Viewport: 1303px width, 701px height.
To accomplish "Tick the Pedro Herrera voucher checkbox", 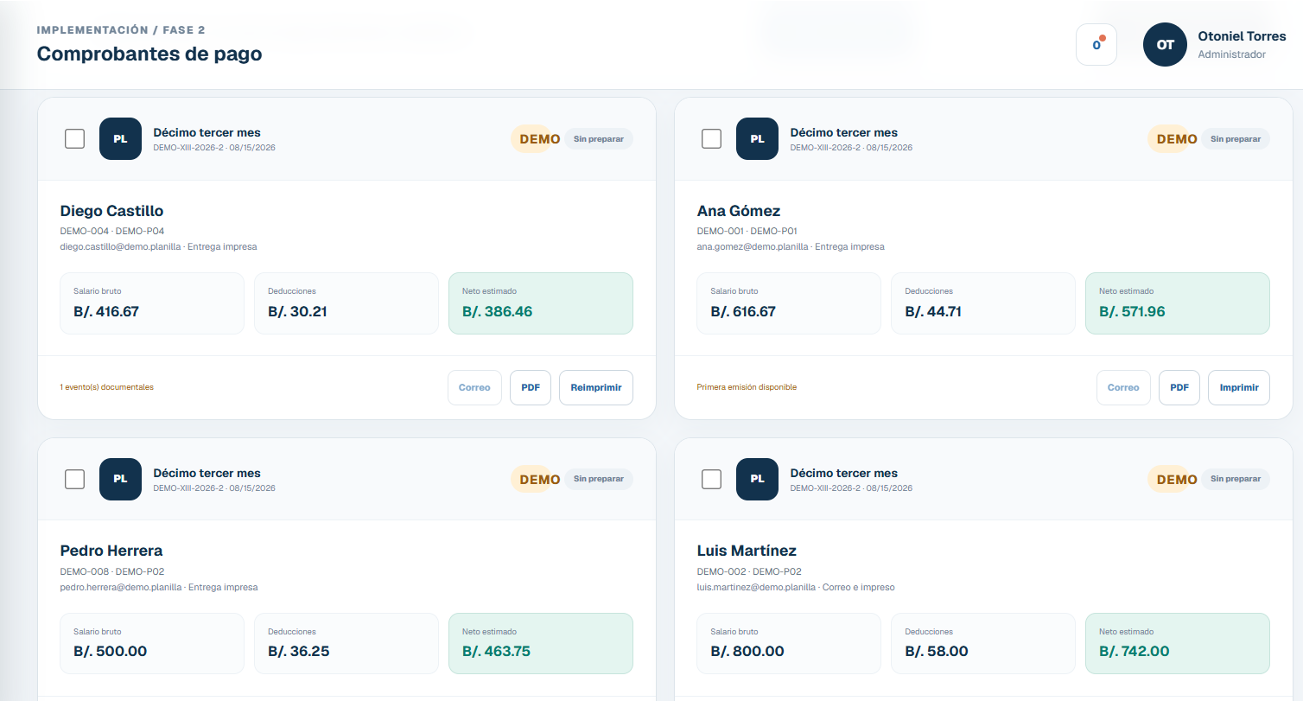I will click(75, 479).
